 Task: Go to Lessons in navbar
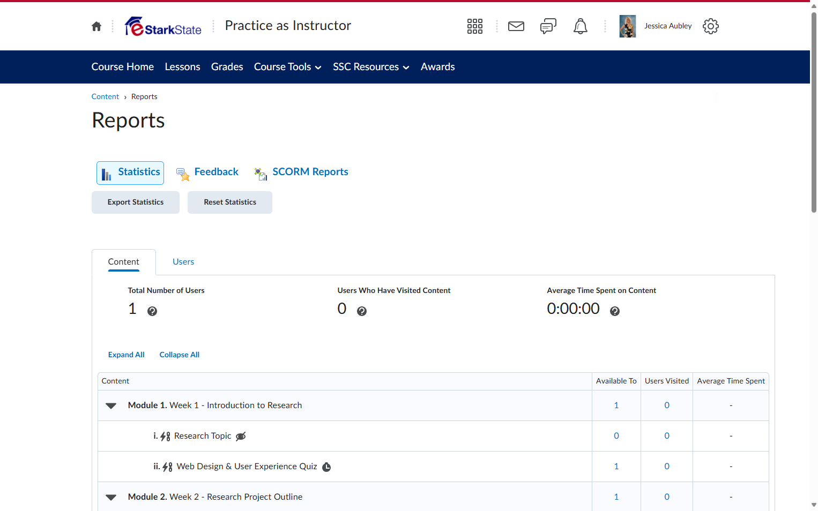(183, 67)
